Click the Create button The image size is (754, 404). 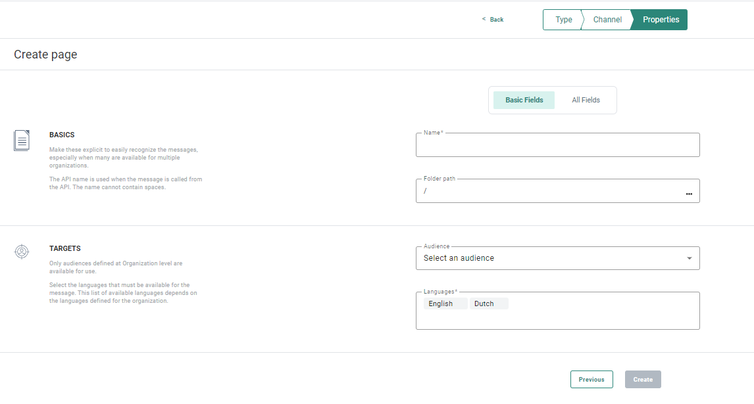642,379
